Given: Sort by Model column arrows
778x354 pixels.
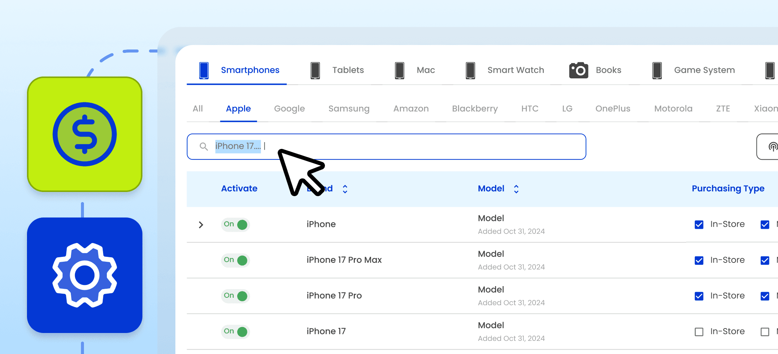Looking at the screenshot, I should pyautogui.click(x=516, y=189).
